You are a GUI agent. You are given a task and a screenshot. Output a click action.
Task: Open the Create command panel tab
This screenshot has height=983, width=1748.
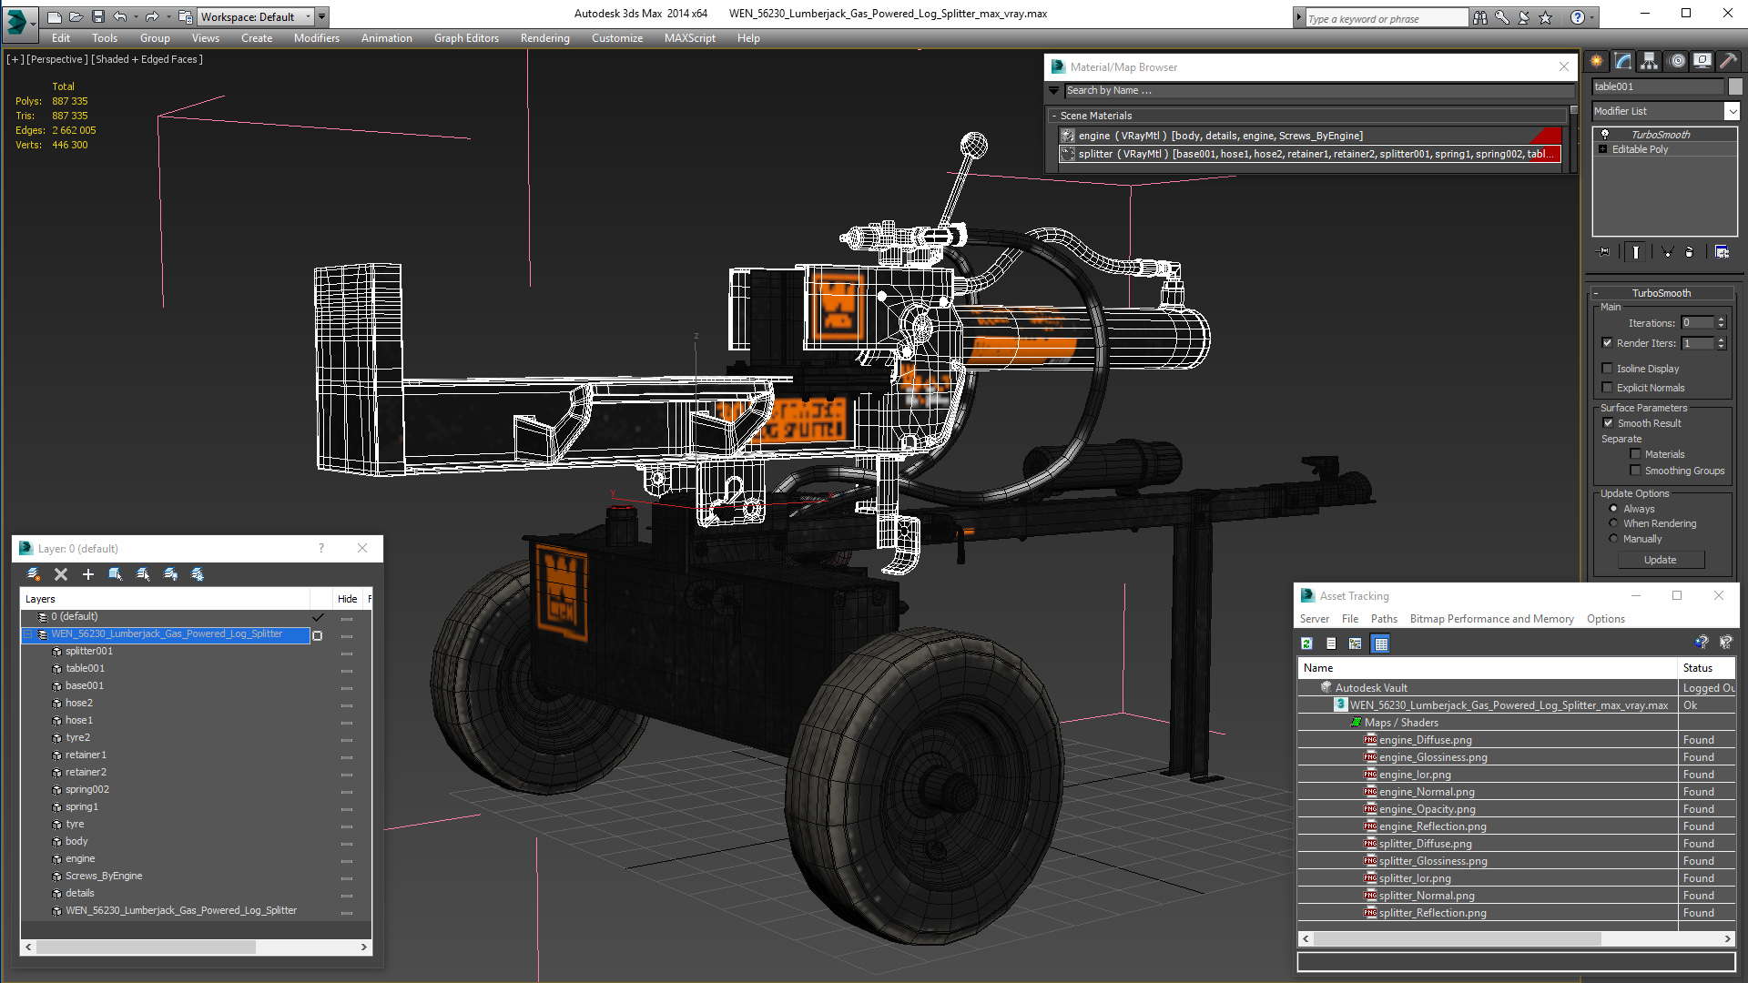click(x=1596, y=61)
